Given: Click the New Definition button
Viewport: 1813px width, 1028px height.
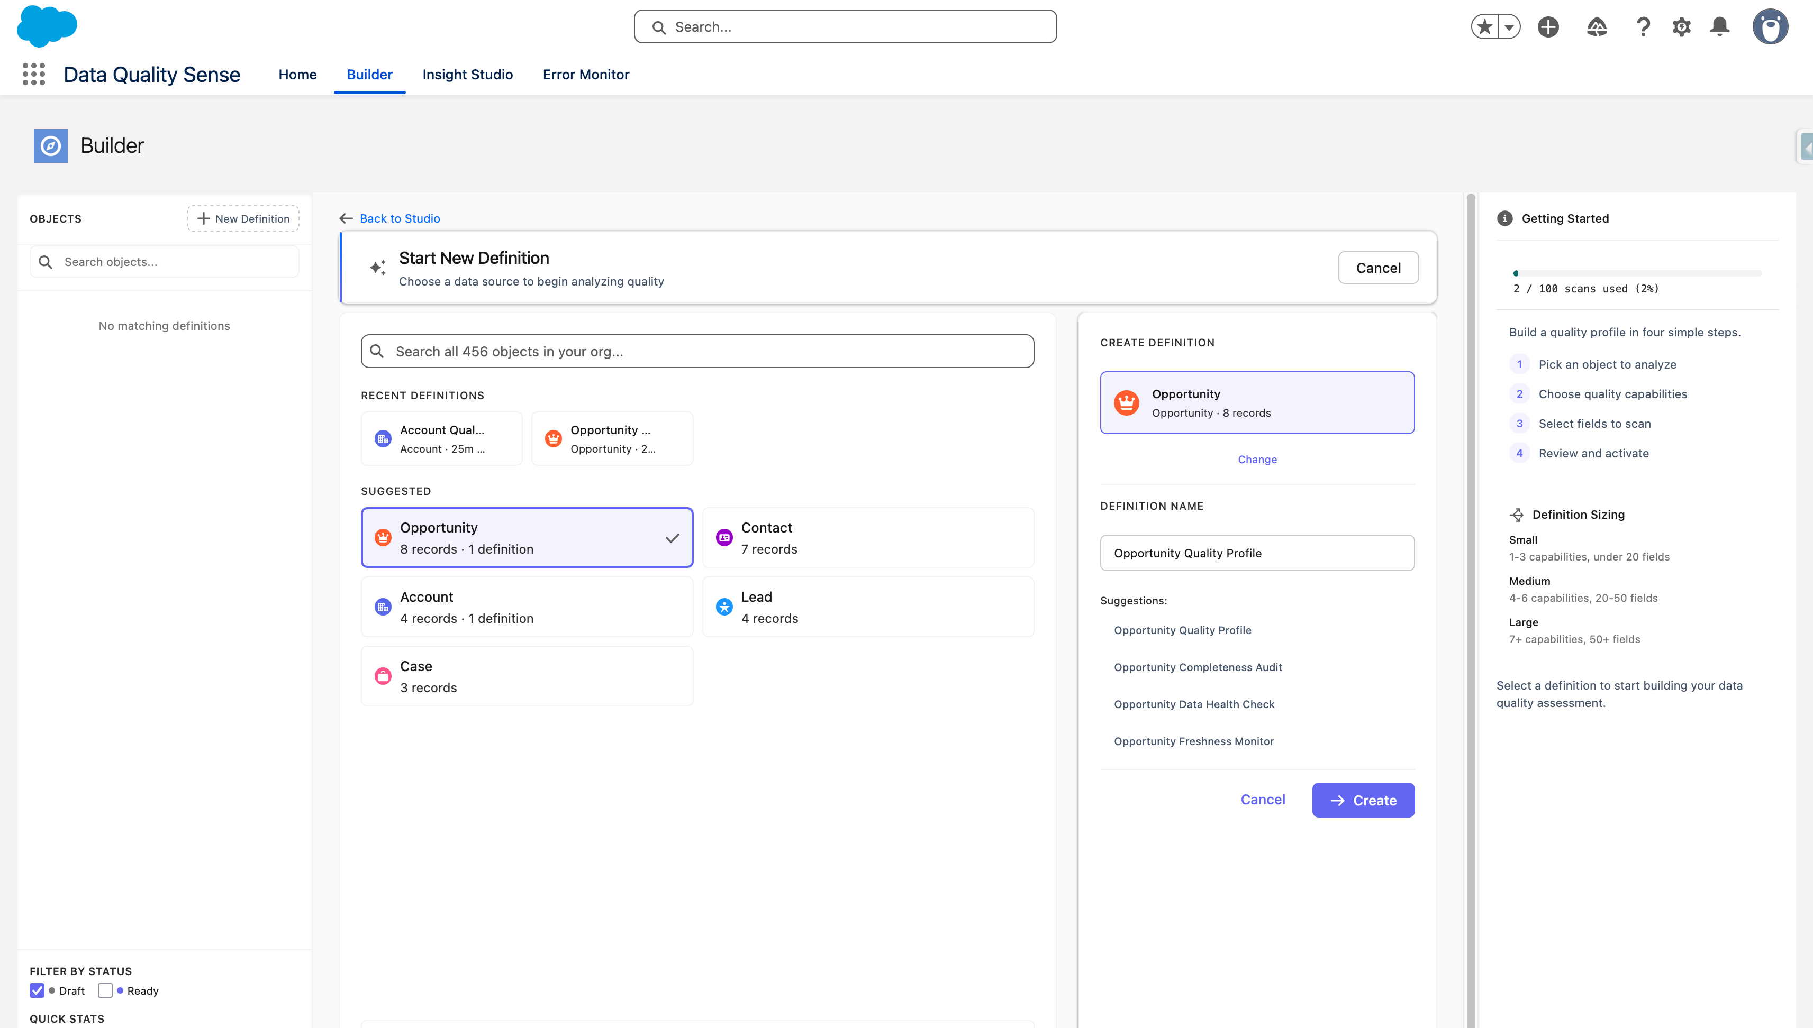Looking at the screenshot, I should point(243,218).
